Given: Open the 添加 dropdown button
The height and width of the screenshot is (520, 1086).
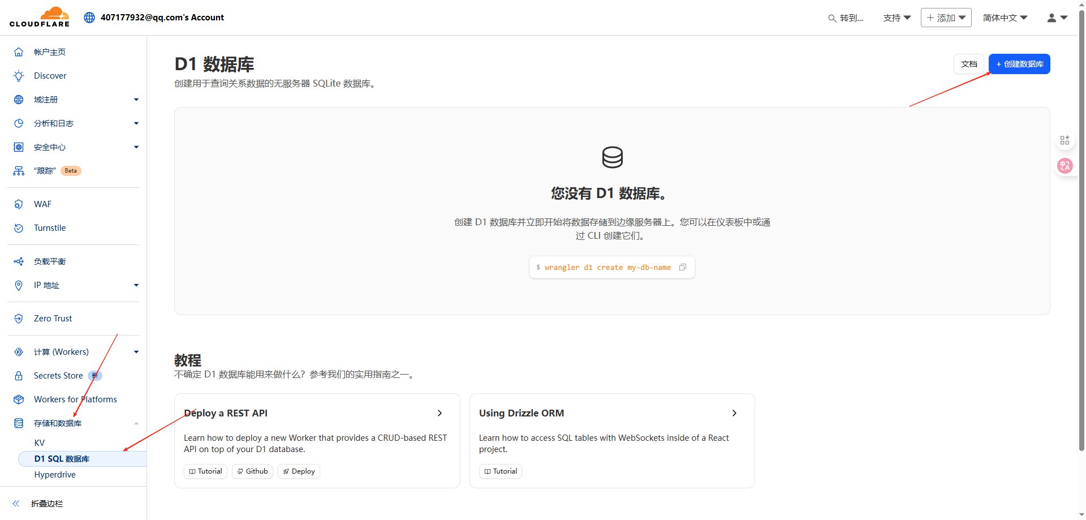Looking at the screenshot, I should [946, 18].
